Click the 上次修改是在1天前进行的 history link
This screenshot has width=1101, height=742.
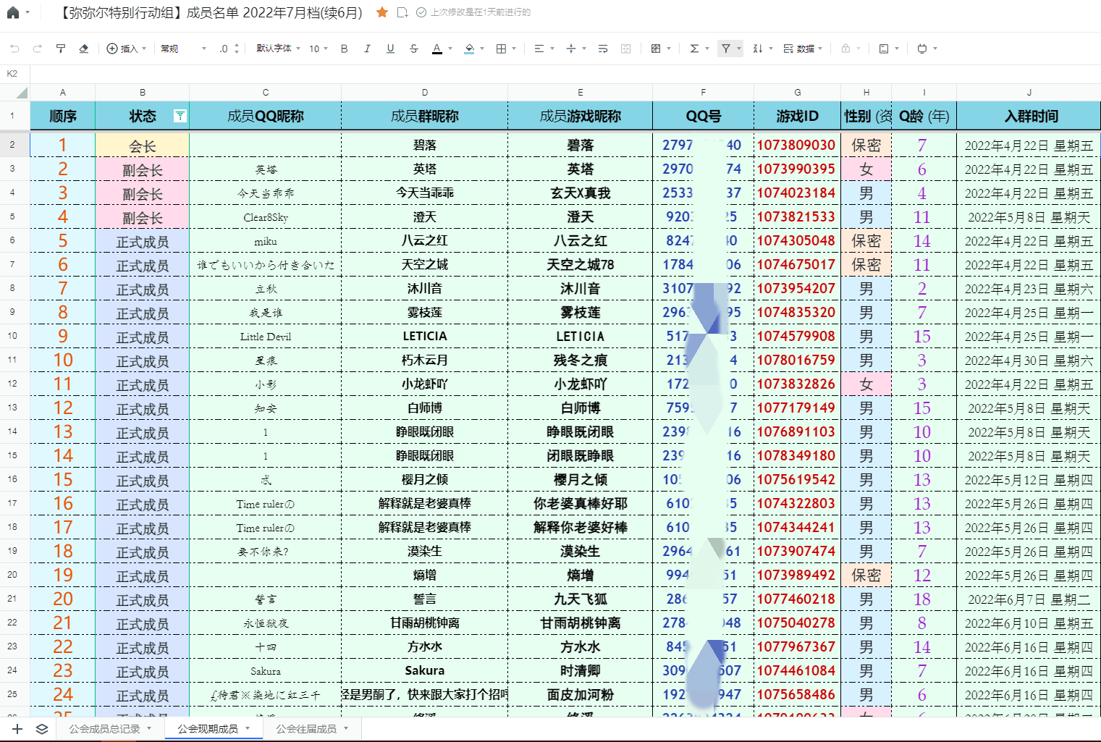[480, 12]
